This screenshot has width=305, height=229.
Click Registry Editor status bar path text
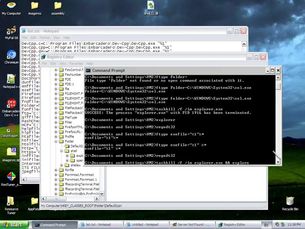81,206
